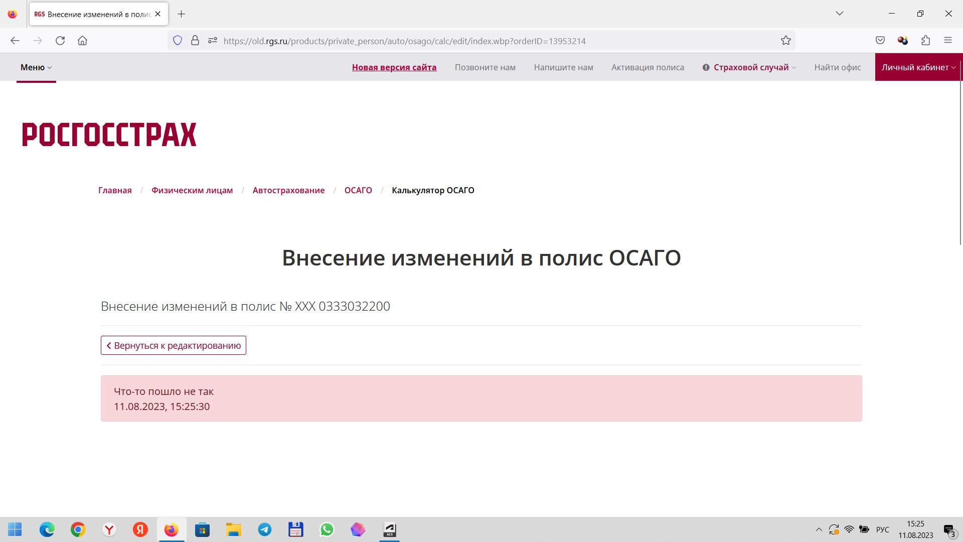Close the 'Внесение изменений в полис' tab
The image size is (963, 542).
pos(158,14)
